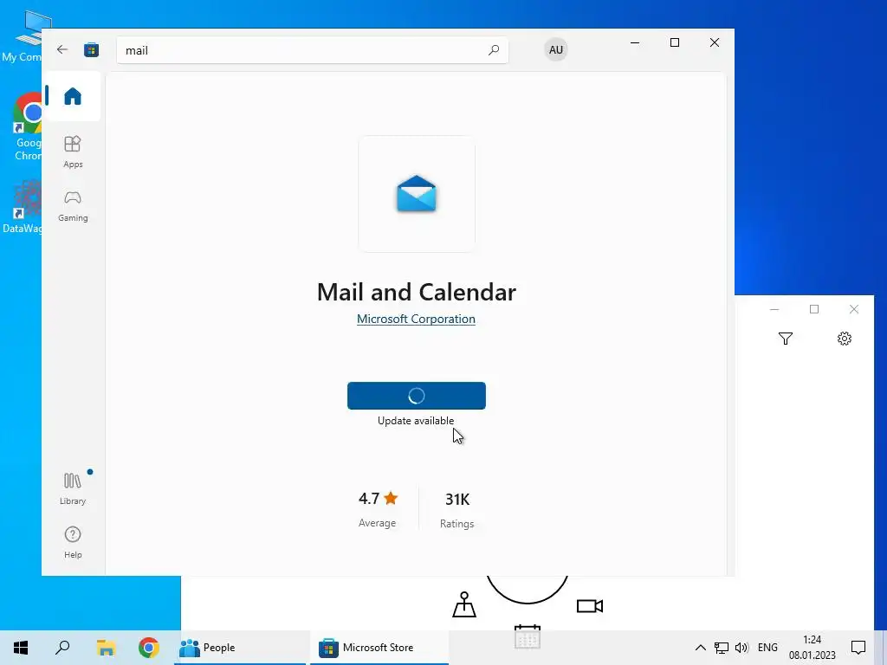Close the People window
This screenshot has width=887, height=665.
point(853,309)
